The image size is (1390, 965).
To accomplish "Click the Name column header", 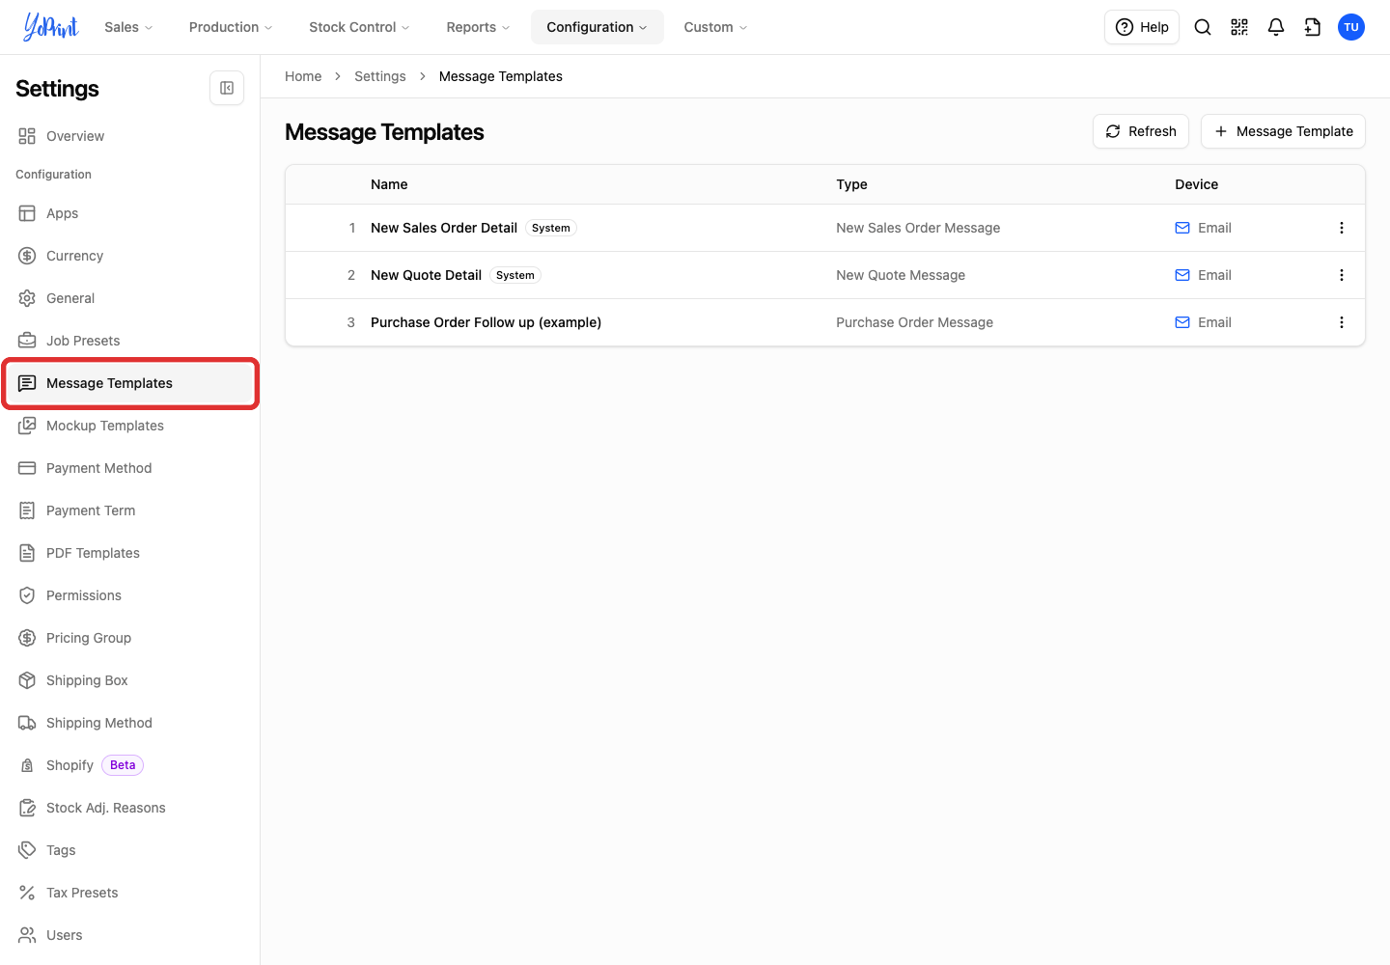I will (x=389, y=184).
